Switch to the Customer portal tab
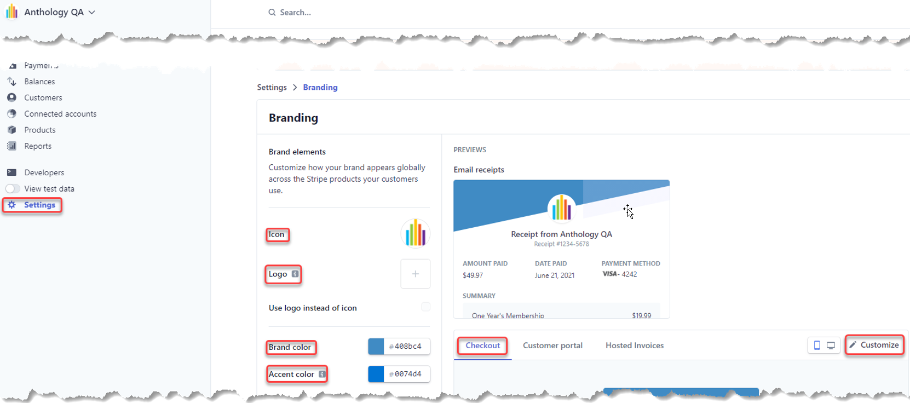The width and height of the screenshot is (910, 403). click(552, 346)
